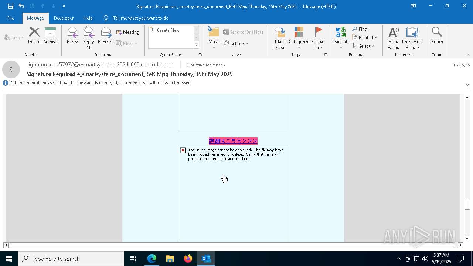Launch Immersive Reader
Viewport: 473px width, 266px height.
click(412, 38)
